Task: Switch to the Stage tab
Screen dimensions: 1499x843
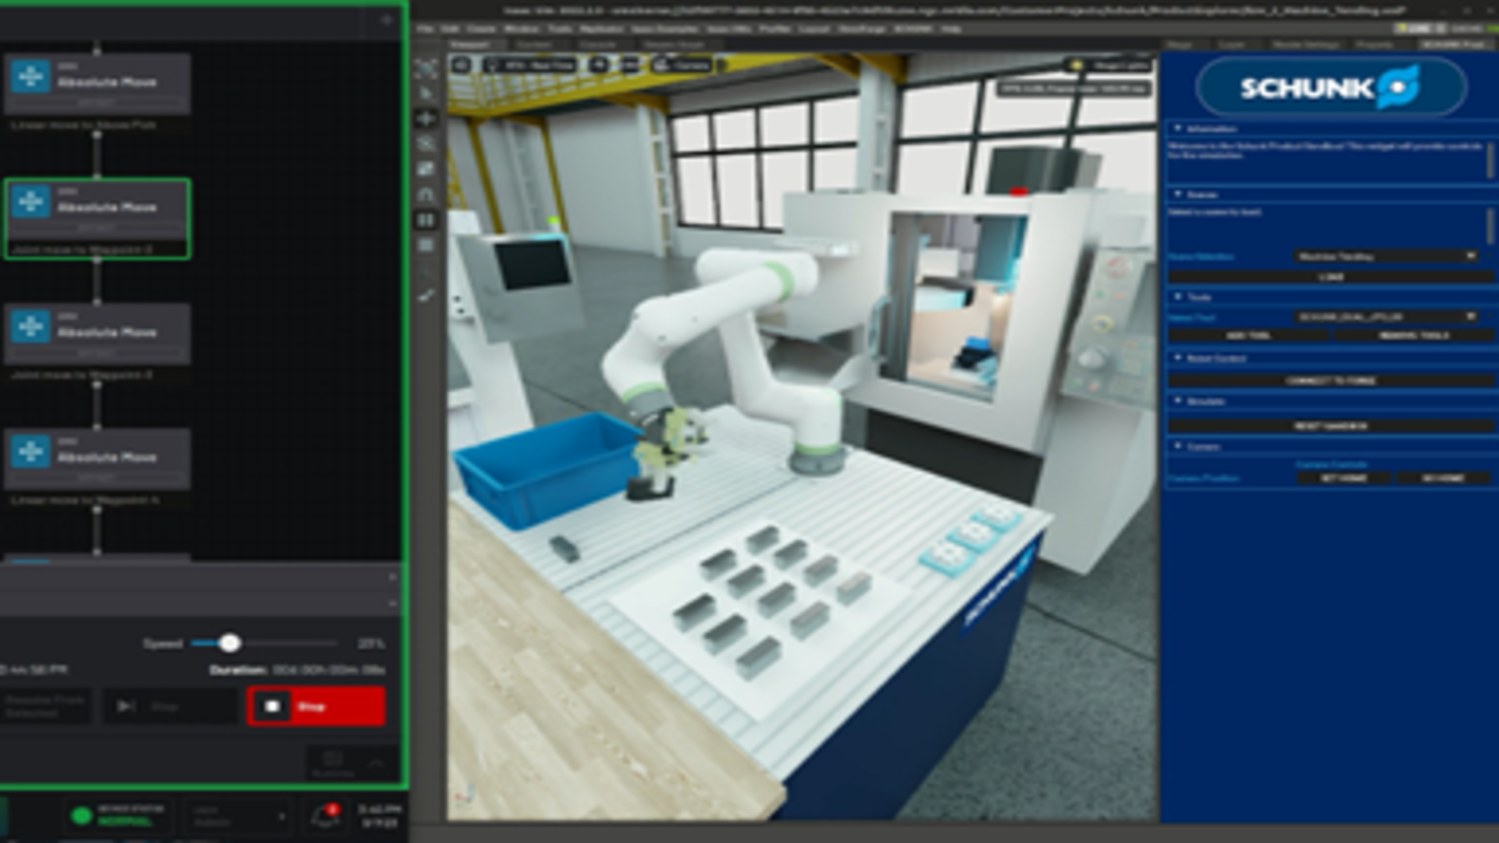Action: 1180,45
